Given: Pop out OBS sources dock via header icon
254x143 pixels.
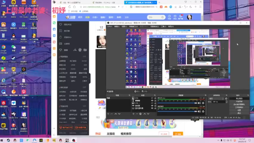Looking at the screenshot, I should pos(155,95).
